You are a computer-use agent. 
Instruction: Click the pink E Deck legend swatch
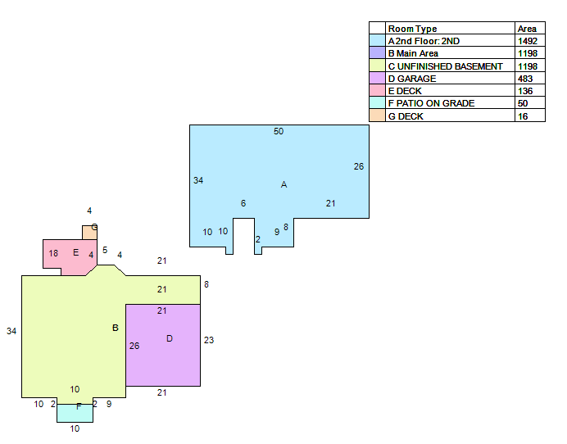point(377,90)
